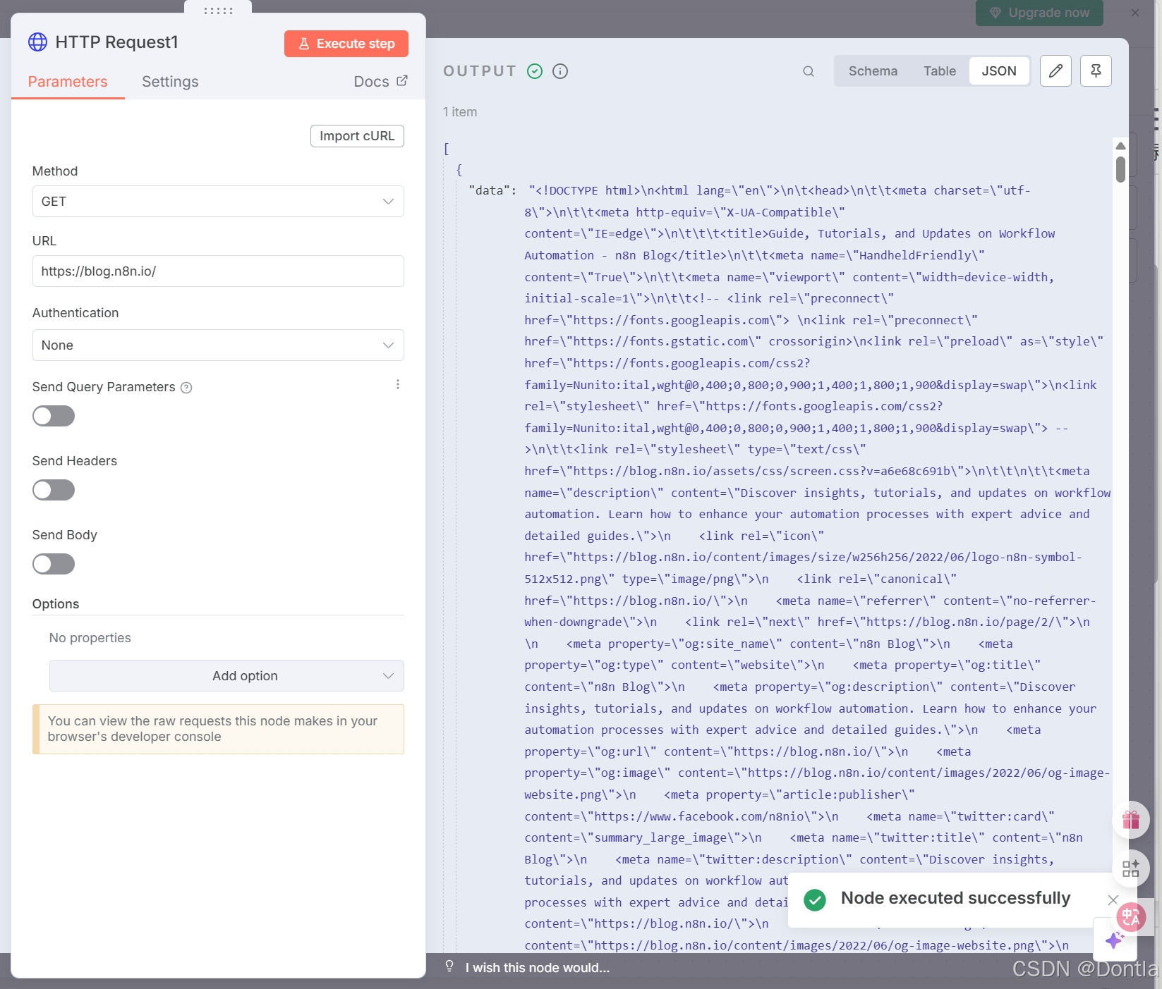
Task: Click the drag handle dots above the node panel
Action: coord(218,11)
